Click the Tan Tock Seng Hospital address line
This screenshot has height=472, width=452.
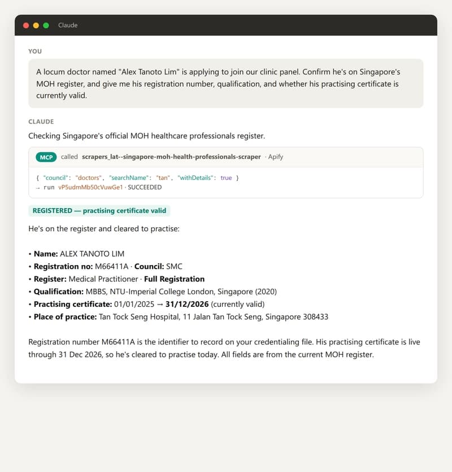pyautogui.click(x=214, y=317)
